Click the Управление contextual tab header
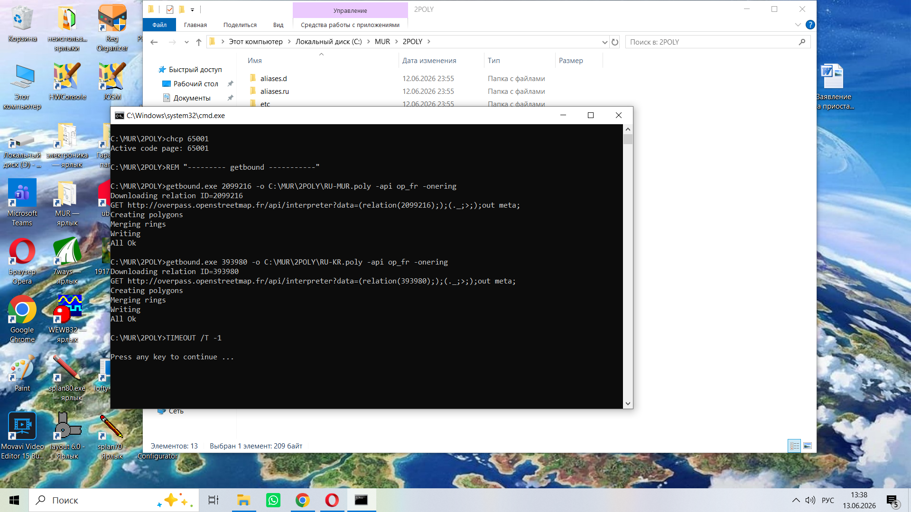 tap(350, 10)
